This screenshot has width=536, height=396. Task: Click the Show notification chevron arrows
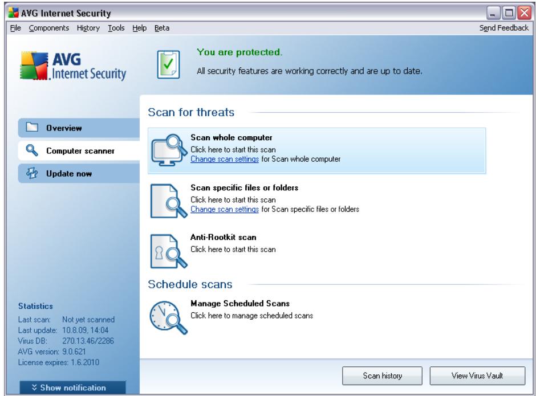click(x=34, y=387)
